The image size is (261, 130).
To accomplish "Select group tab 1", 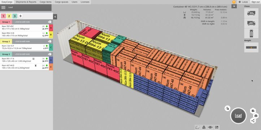I will pos(3,16).
